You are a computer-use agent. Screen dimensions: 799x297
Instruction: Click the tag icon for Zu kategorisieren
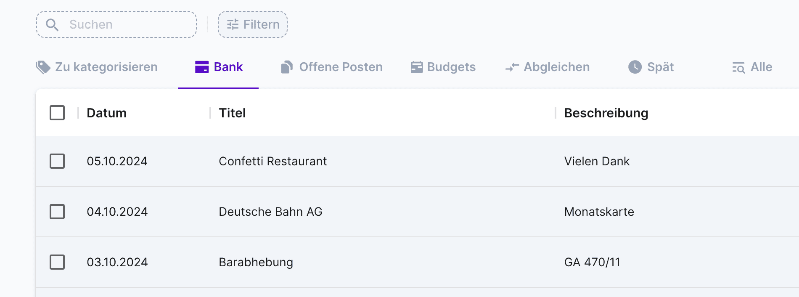tap(43, 67)
